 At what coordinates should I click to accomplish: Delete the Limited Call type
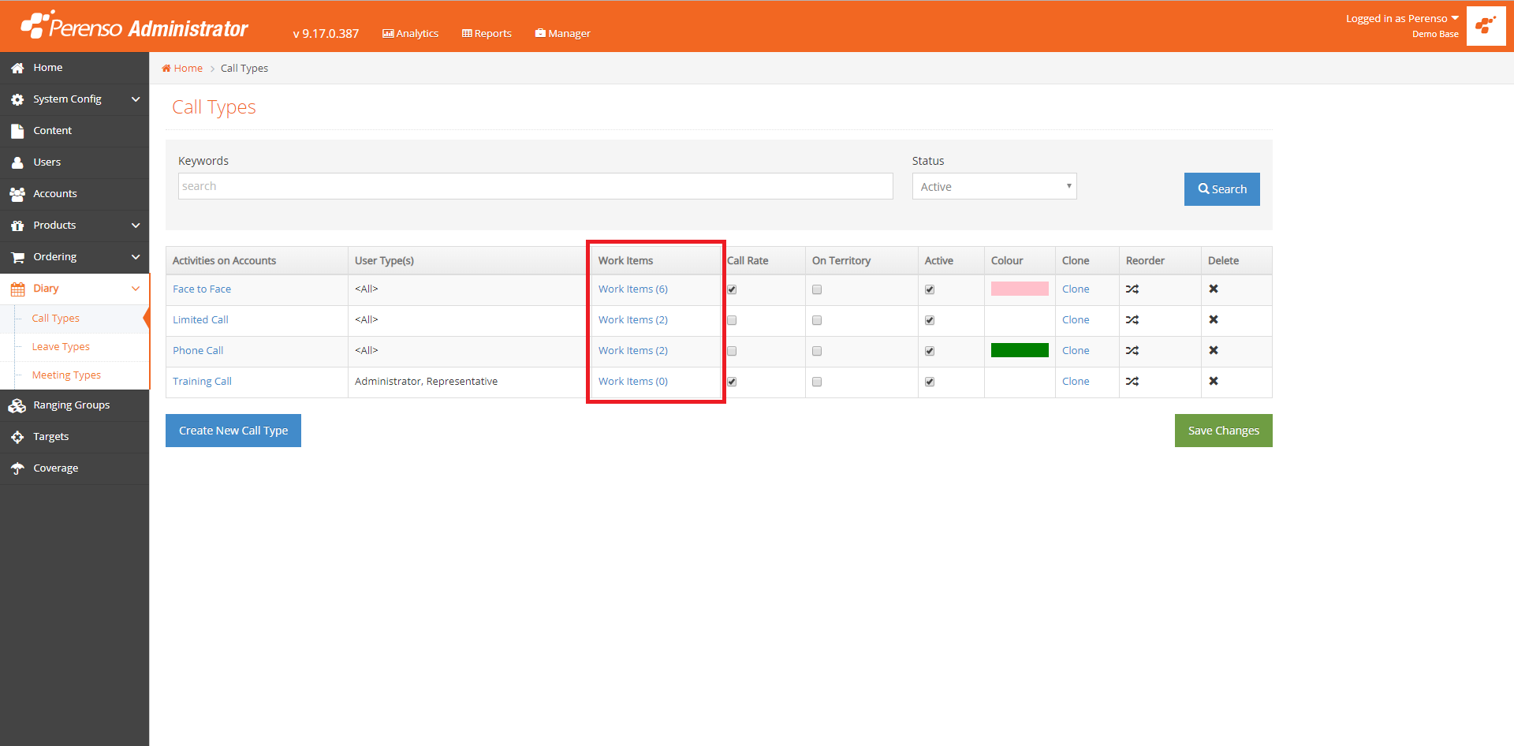1214,320
